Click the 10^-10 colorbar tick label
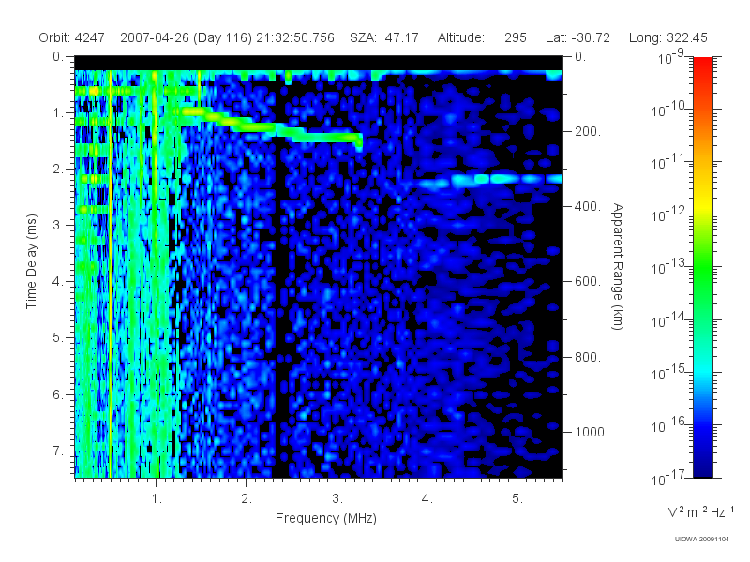Viewport: 750px width, 562px height. click(669, 110)
